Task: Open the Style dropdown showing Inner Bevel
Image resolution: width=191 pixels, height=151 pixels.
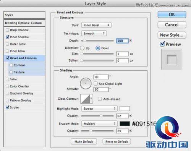Action: [x=96, y=25]
